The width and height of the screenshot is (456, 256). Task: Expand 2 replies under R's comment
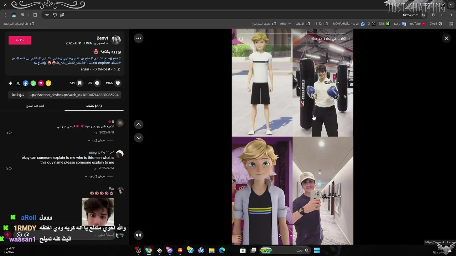coord(97,140)
